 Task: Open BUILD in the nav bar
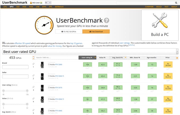click(159, 7)
